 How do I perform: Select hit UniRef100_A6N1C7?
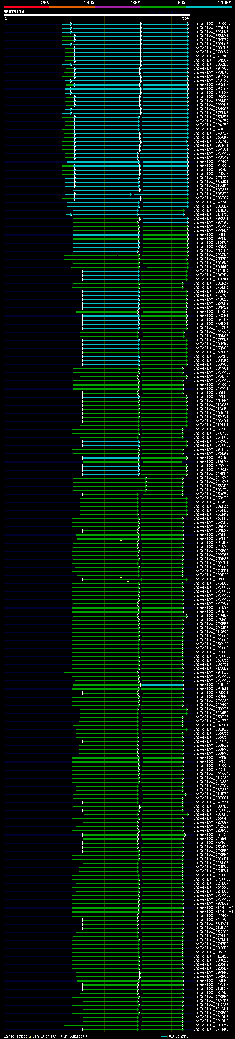click(210, 60)
